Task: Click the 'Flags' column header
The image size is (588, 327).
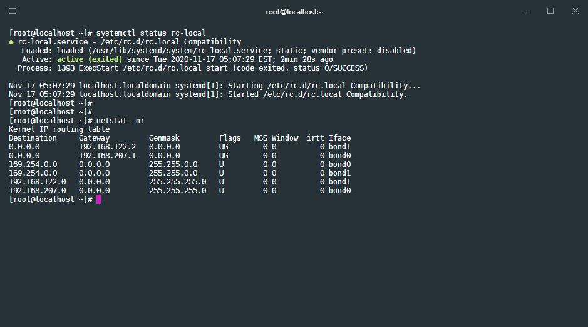Action: point(230,138)
